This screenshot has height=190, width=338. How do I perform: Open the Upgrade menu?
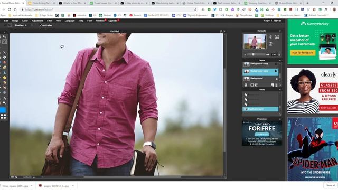113,21
